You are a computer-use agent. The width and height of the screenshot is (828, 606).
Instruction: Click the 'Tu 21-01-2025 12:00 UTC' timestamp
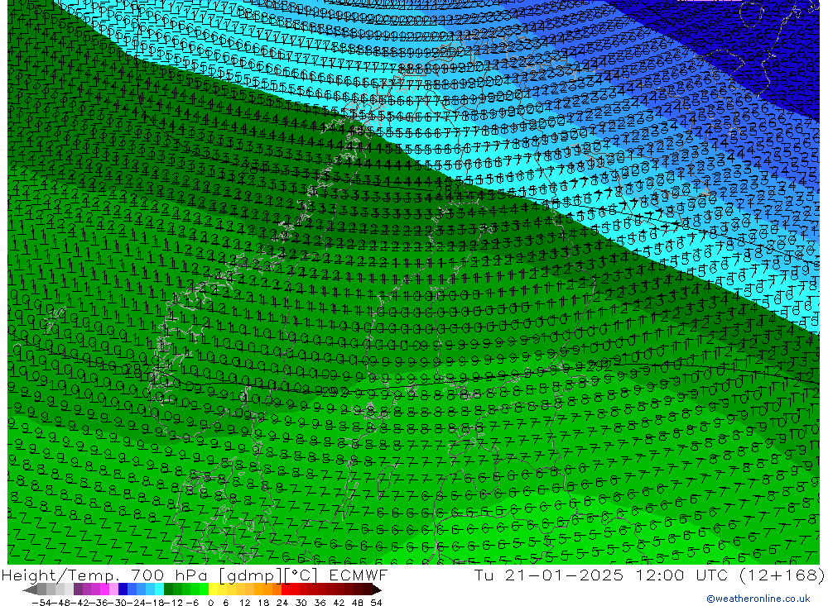click(601, 575)
